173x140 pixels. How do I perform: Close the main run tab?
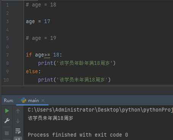tap(43, 101)
